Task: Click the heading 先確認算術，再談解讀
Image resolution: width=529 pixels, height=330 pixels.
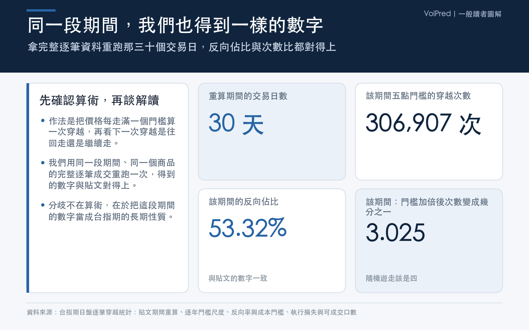Action: [99, 100]
